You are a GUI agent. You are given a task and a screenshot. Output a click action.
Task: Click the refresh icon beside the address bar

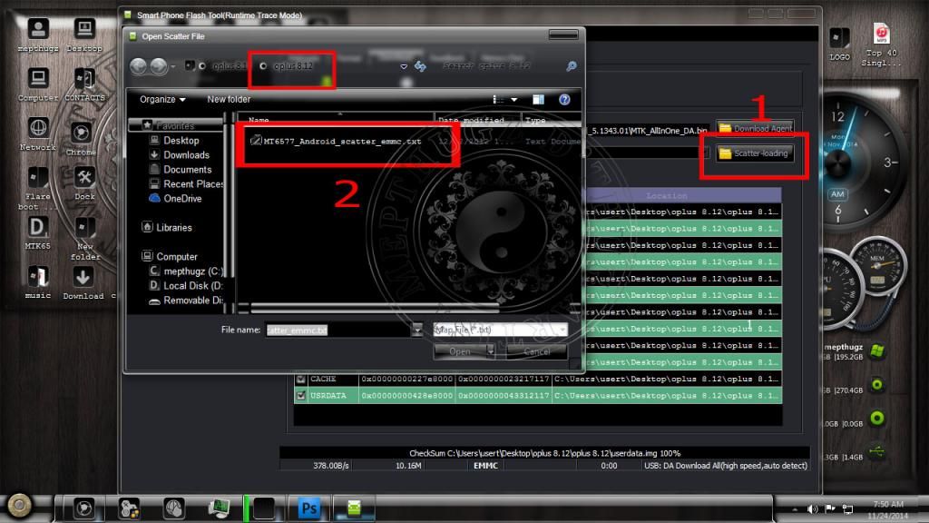coord(421,66)
